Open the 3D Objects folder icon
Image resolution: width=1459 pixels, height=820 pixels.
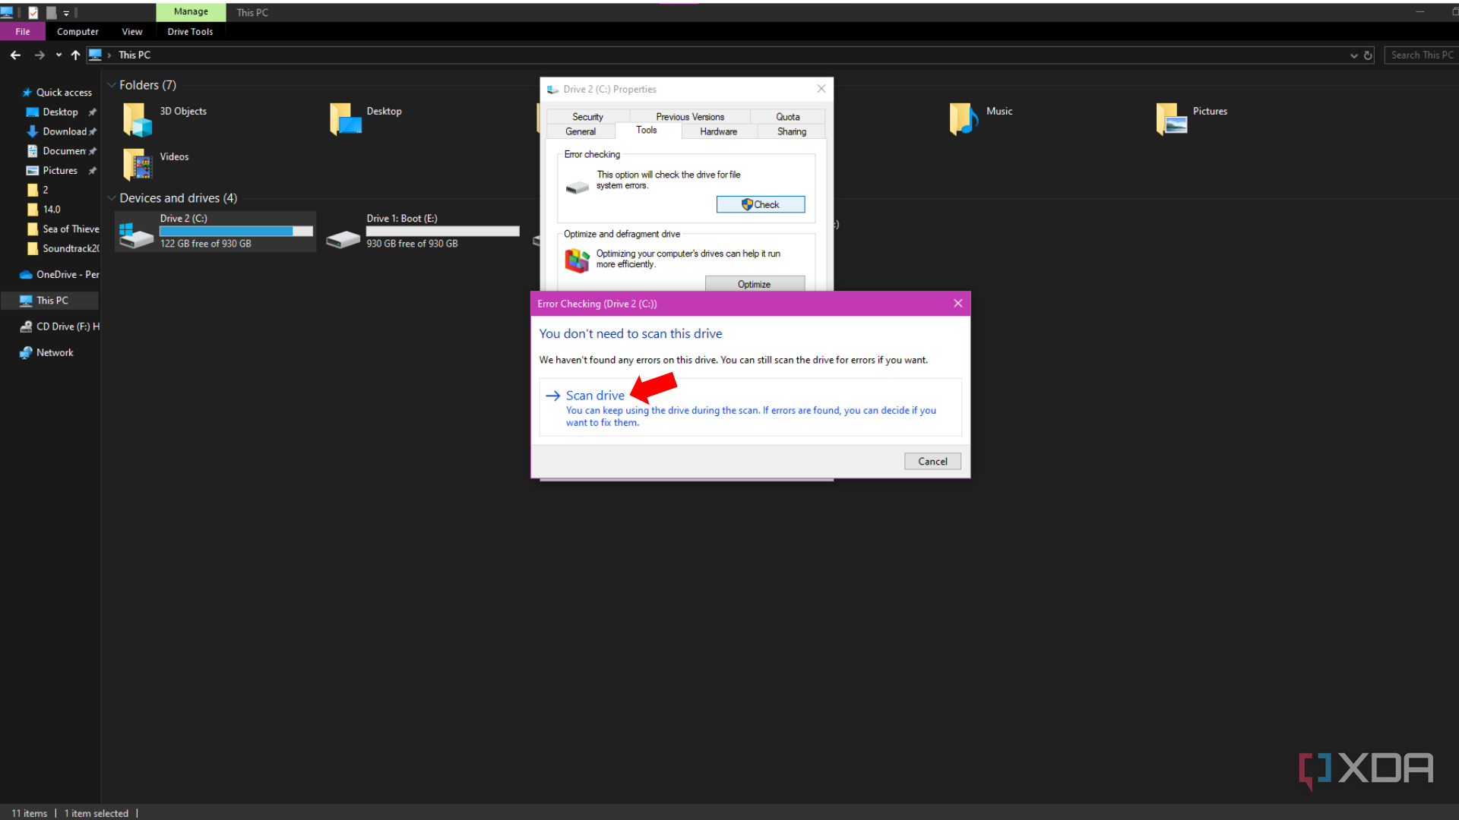click(138, 120)
